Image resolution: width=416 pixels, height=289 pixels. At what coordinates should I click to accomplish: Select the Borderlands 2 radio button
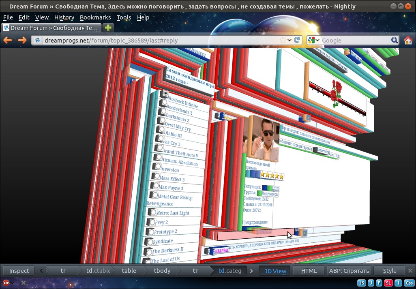tap(164, 103)
